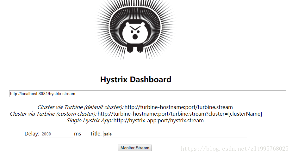Click the Monitor Stream button
This screenshot has height=155, width=292.
point(135,148)
